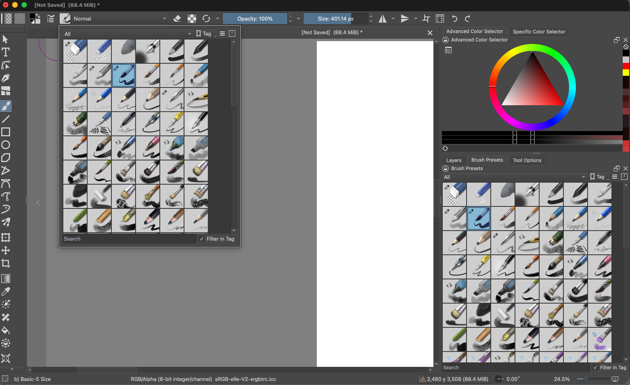Image resolution: width=630 pixels, height=385 pixels.
Task: Toggle the Vertical Mirror tool
Action: [405, 19]
